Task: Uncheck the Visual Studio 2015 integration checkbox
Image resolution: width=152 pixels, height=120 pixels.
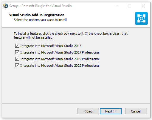Action: (x=17, y=46)
